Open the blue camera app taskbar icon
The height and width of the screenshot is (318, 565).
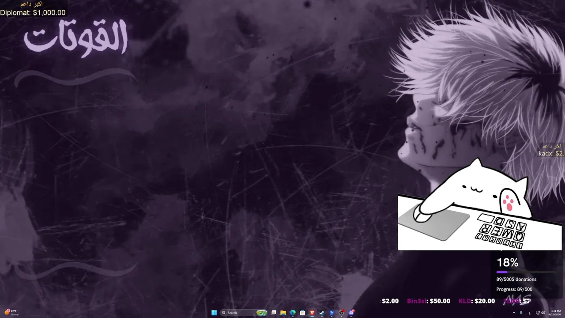[331, 313]
